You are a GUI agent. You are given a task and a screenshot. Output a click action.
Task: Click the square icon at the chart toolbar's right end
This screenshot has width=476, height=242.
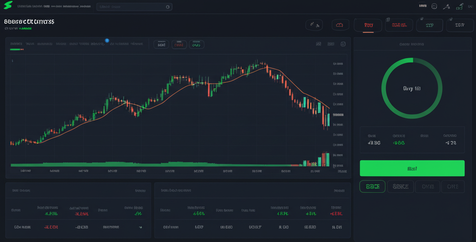[343, 44]
